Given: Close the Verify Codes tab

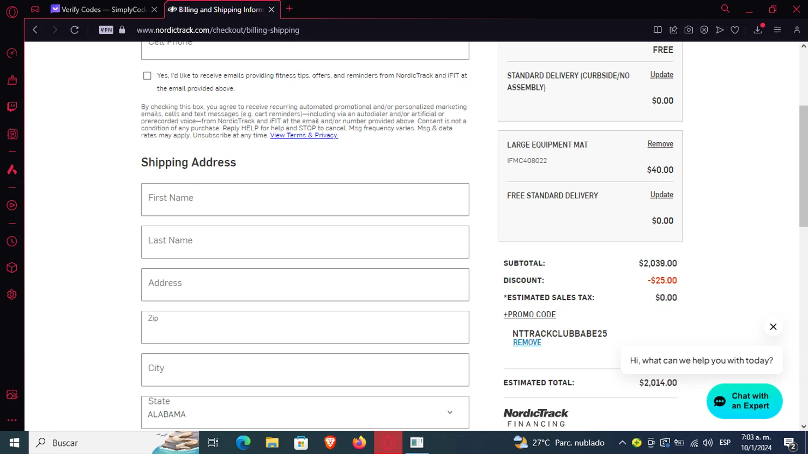Looking at the screenshot, I should pyautogui.click(x=155, y=10).
